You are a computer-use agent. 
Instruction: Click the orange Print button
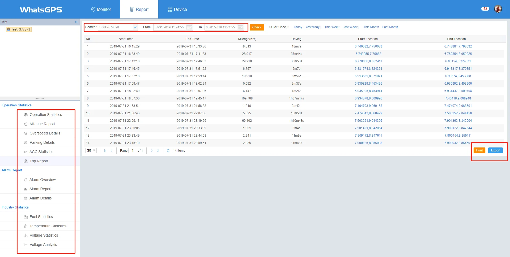[x=479, y=150]
